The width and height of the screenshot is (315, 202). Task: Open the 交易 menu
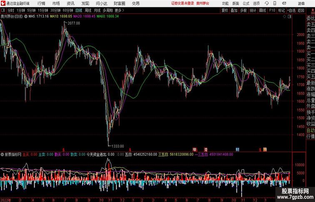(135, 3)
